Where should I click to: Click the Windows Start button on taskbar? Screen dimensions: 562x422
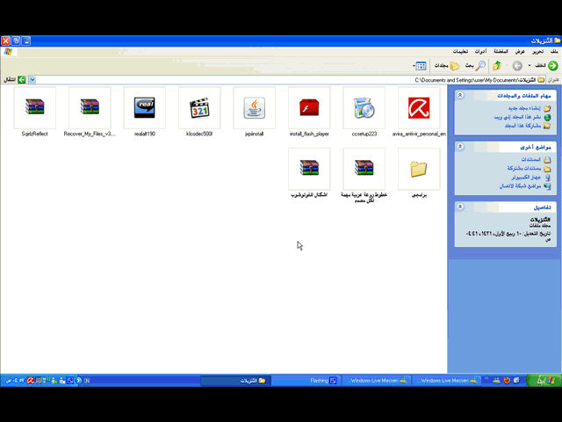pyautogui.click(x=544, y=381)
